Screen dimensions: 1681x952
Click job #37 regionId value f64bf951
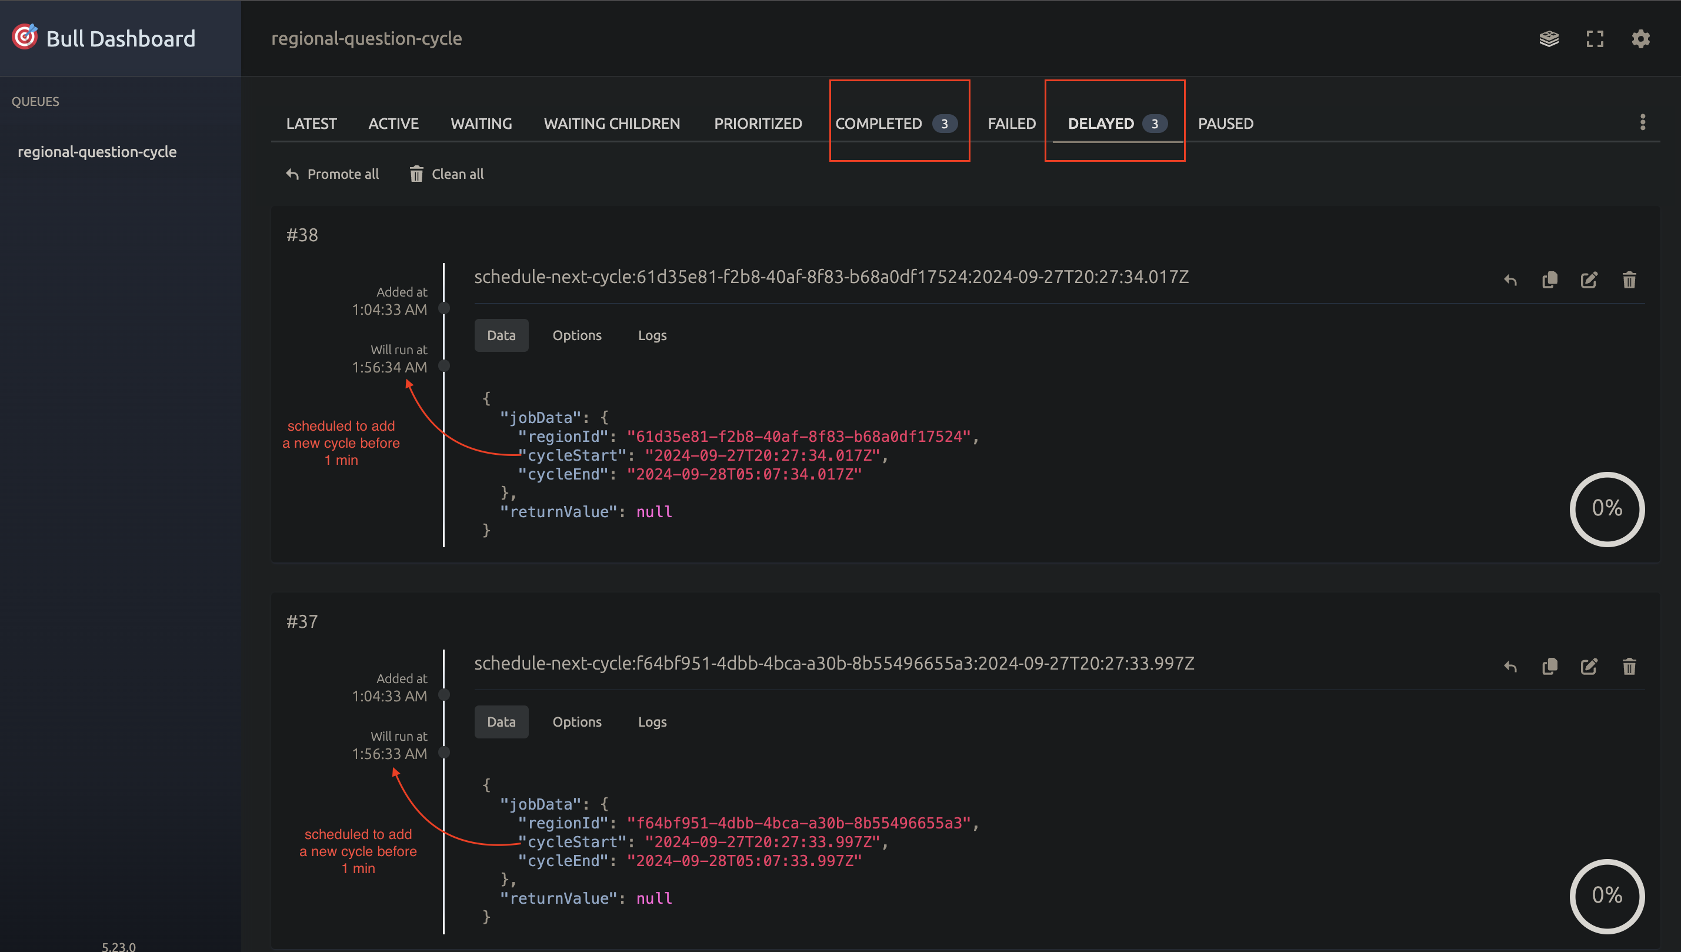799,823
